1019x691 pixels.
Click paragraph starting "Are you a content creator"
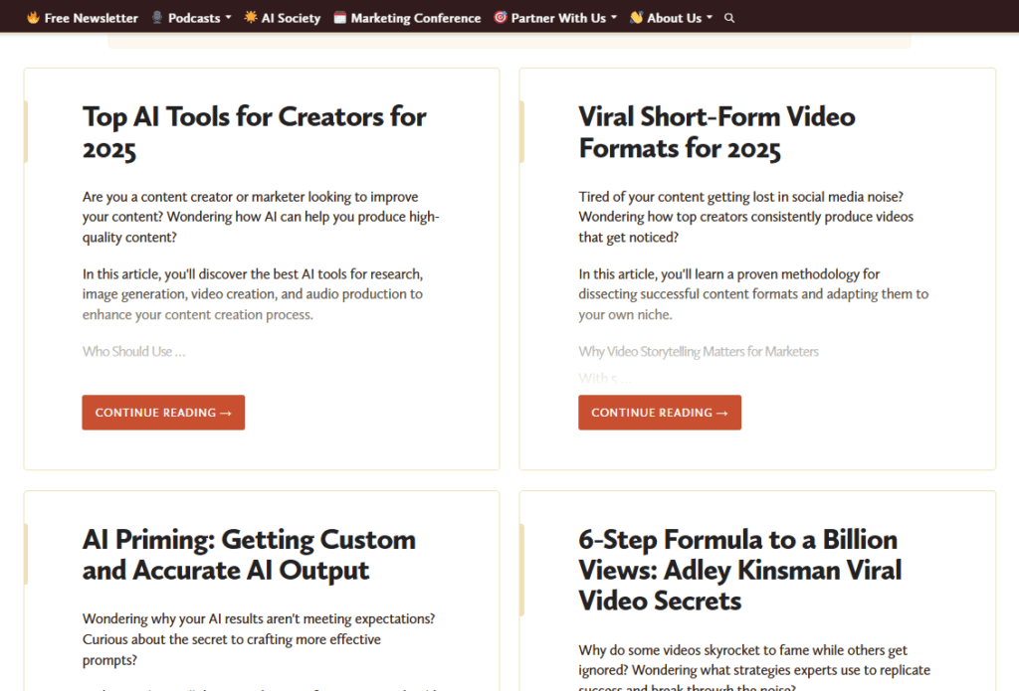tap(261, 217)
